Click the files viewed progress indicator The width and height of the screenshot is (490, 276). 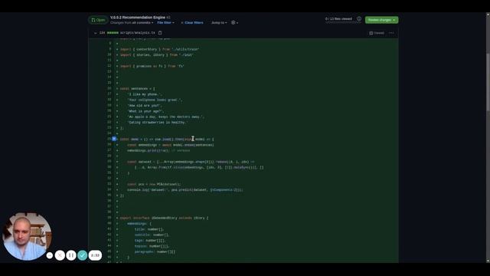click(x=338, y=19)
